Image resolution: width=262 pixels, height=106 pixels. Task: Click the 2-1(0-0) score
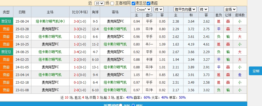80,75
